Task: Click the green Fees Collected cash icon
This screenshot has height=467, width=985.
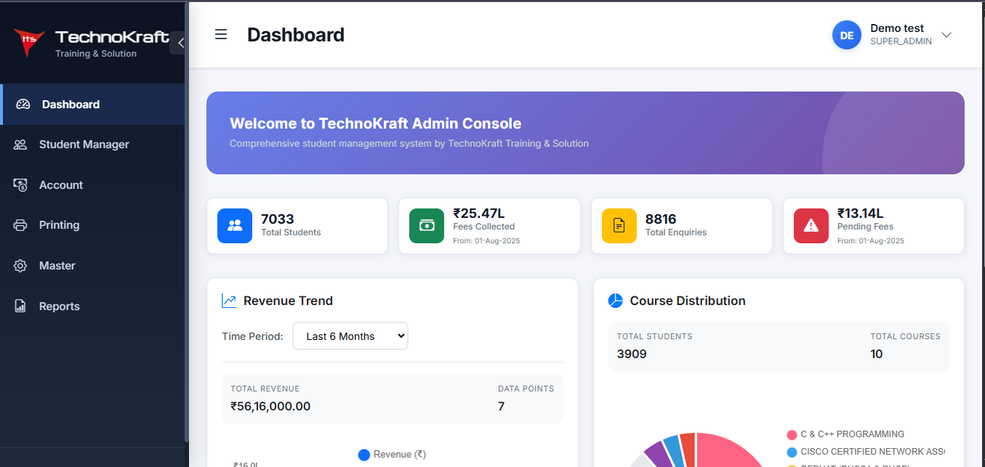Action: (x=427, y=225)
